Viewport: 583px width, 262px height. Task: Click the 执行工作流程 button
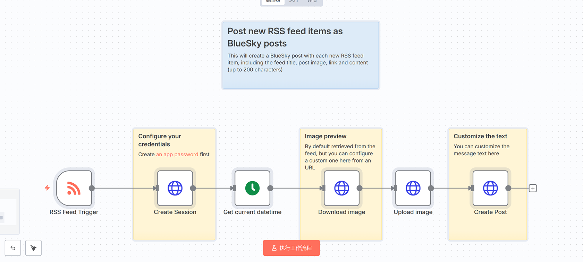pos(291,248)
